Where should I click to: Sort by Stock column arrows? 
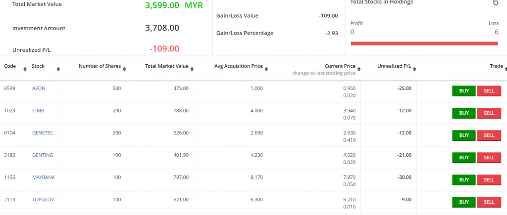[x=58, y=69]
